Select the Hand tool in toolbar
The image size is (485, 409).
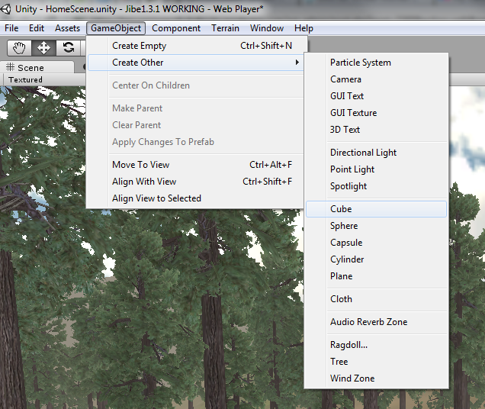pos(20,48)
